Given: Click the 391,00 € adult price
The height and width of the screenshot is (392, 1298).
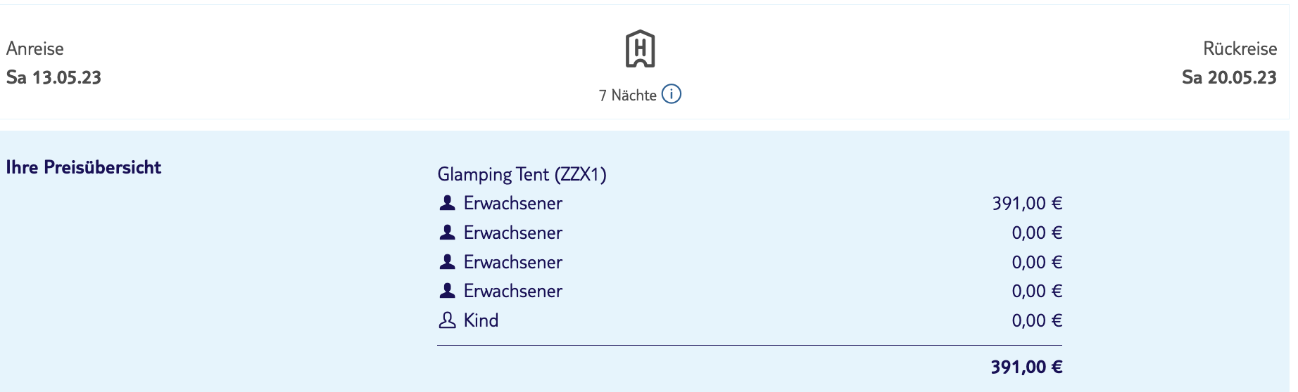Looking at the screenshot, I should (x=1027, y=203).
